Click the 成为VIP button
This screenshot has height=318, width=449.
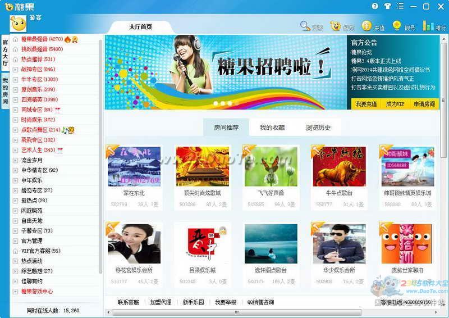coord(395,104)
